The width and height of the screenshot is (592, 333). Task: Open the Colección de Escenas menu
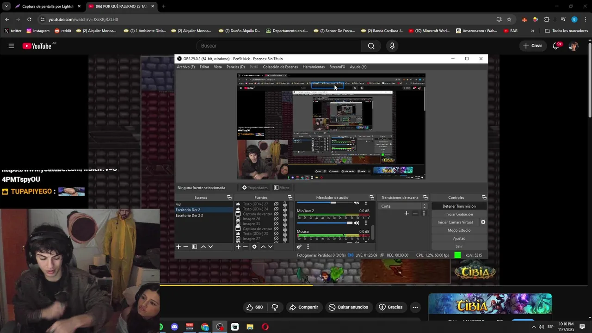pyautogui.click(x=280, y=67)
